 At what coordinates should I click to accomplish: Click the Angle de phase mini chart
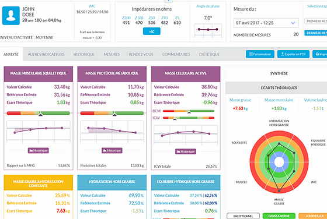pyautogui.click(x=208, y=30)
